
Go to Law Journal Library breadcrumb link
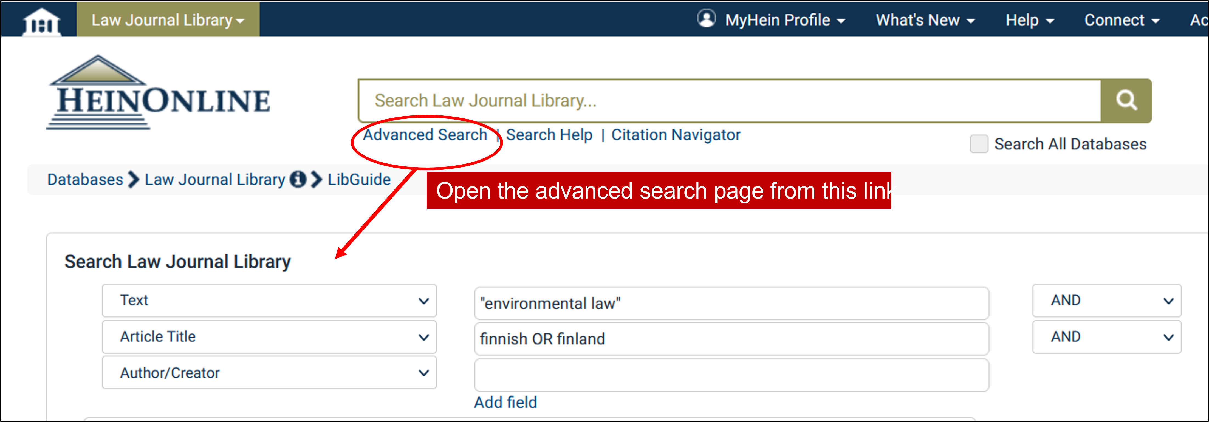215,179
